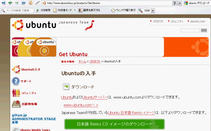This screenshot has height=131, width=211.
Task: Click the question mark button in address bar
Action: coord(175,3)
